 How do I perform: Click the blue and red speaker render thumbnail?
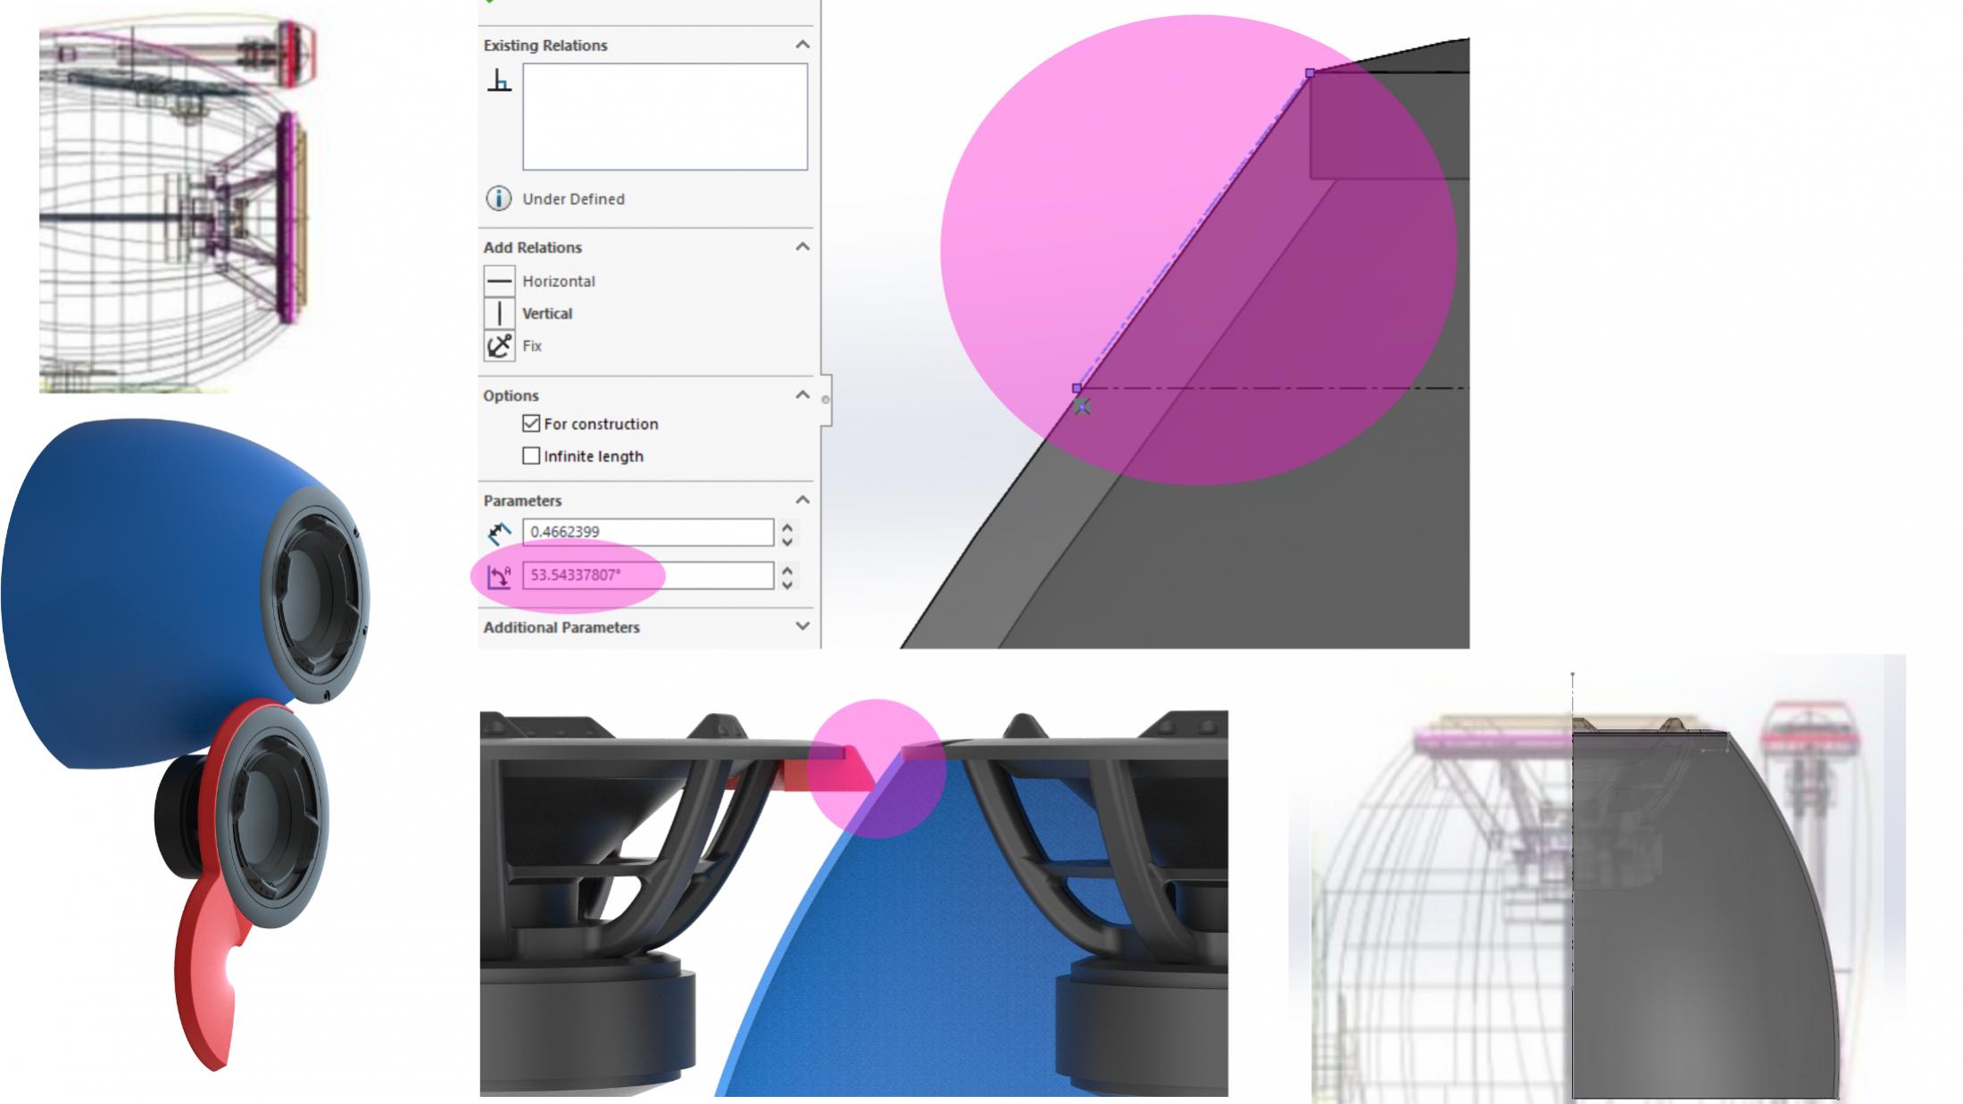pos(186,744)
